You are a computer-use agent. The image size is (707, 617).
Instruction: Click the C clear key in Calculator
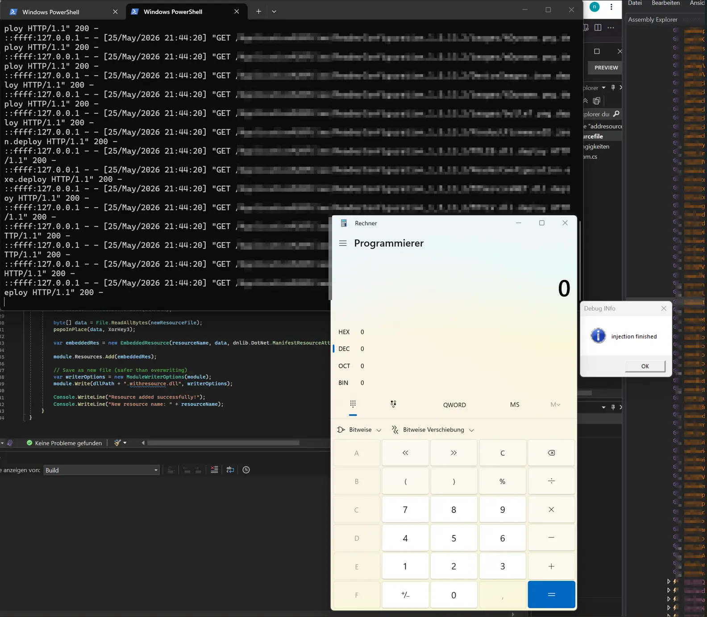click(x=502, y=453)
